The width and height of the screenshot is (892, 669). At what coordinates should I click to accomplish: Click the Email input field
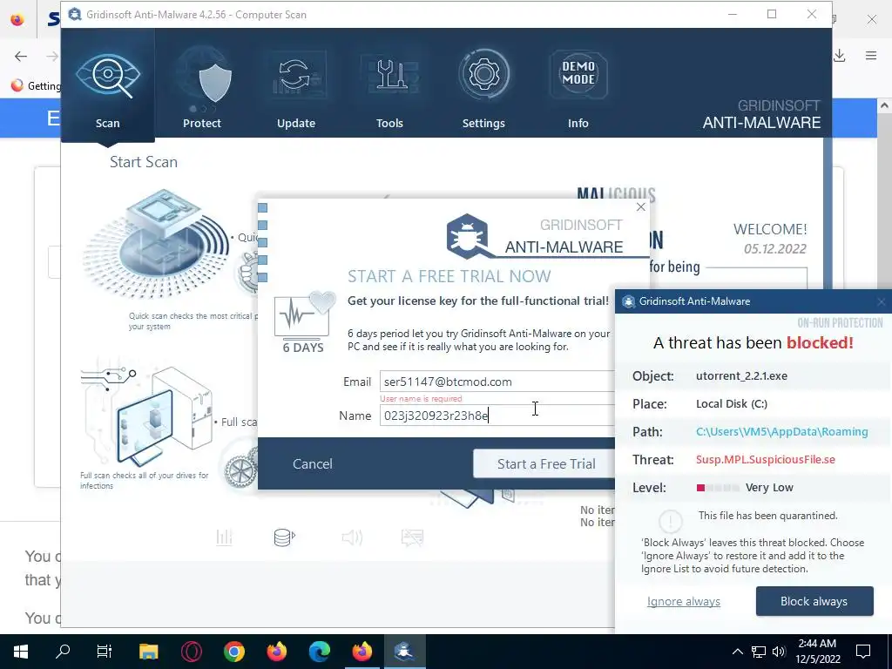tap(497, 382)
